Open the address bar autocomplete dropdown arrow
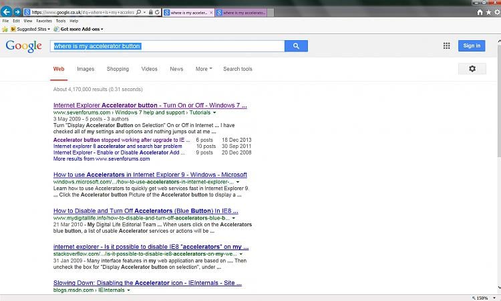The height and width of the screenshot is (301, 501). [144, 12]
